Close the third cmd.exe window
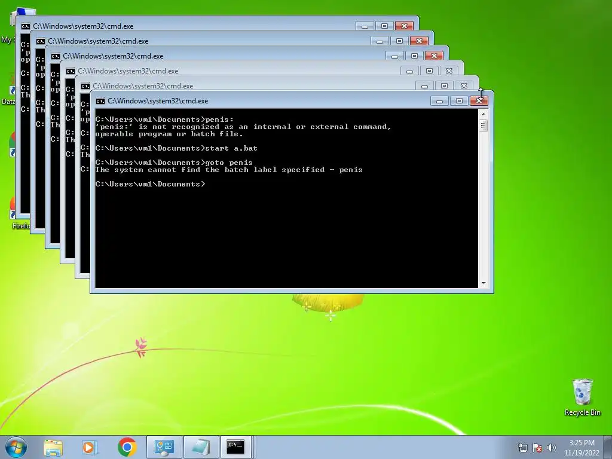Image resolution: width=612 pixels, height=459 pixels. [434, 56]
